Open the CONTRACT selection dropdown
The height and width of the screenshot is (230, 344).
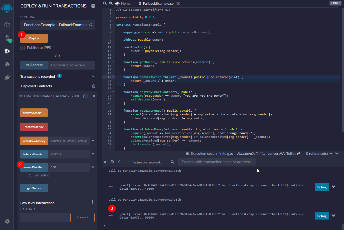tap(57, 25)
